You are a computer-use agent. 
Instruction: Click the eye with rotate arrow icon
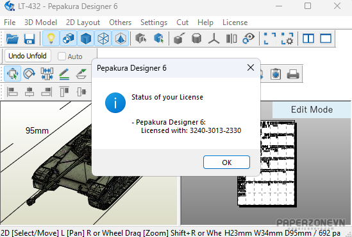coord(249,39)
